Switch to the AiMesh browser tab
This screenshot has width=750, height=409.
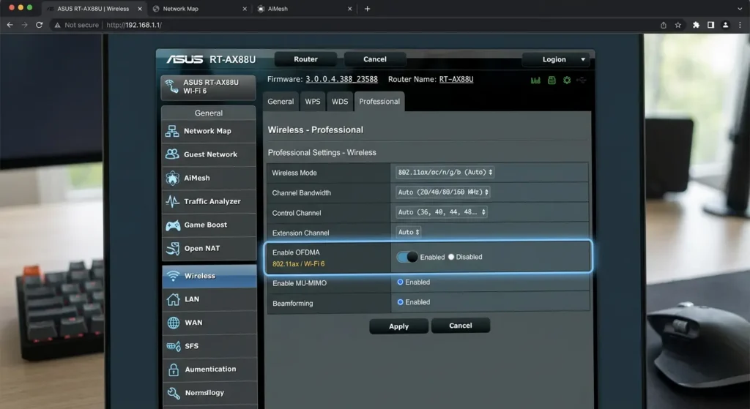(x=304, y=9)
